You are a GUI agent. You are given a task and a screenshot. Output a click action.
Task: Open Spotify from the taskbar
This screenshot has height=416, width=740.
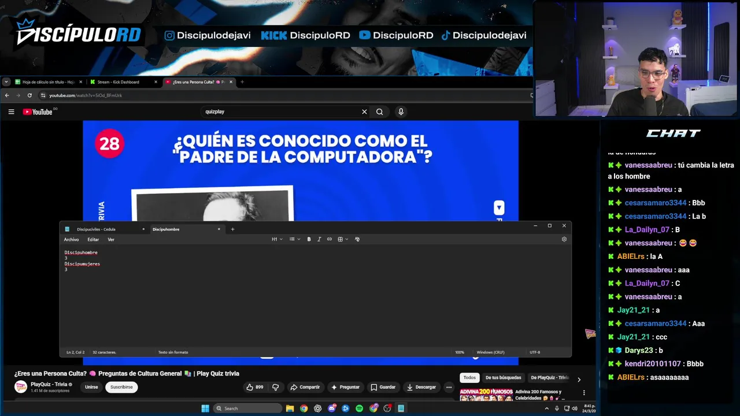[x=359, y=408]
